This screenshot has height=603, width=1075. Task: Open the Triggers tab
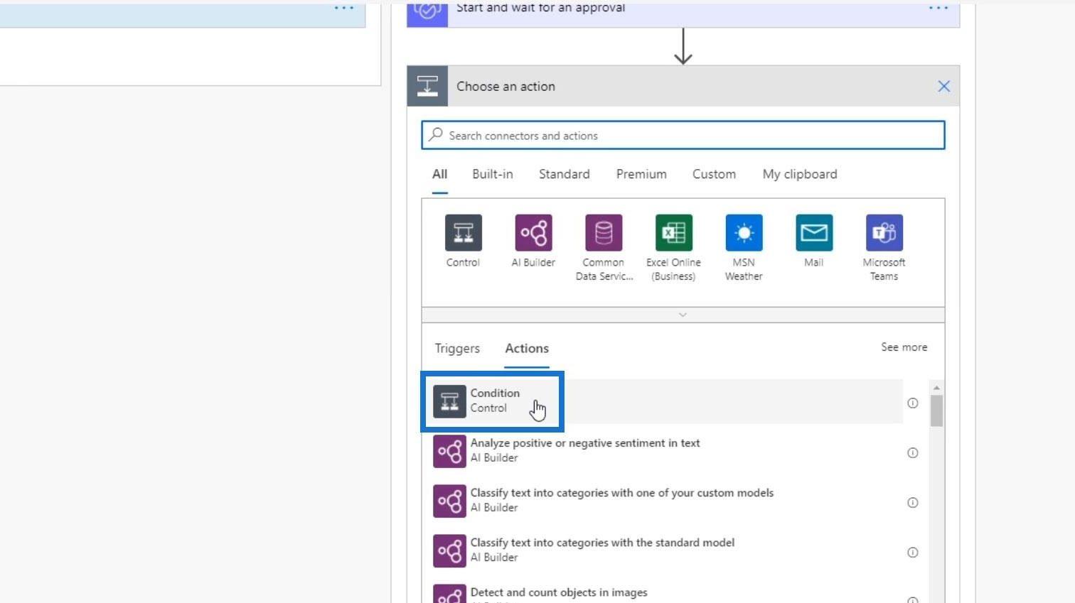[457, 348]
